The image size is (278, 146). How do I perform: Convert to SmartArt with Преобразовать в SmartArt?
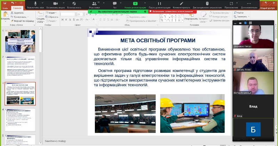(x=142, y=21)
